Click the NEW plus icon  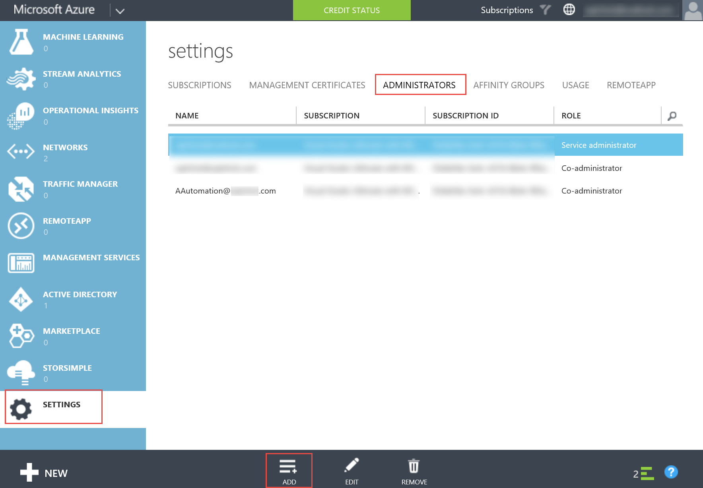[x=29, y=473]
